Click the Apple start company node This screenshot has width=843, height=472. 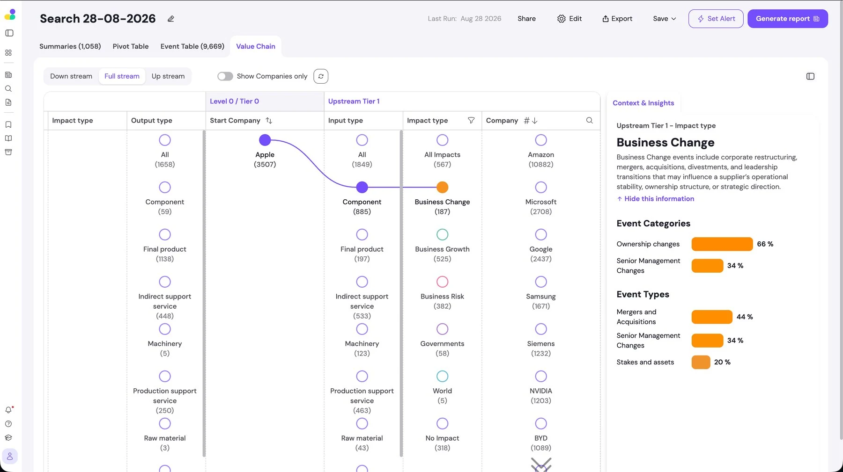click(x=265, y=140)
